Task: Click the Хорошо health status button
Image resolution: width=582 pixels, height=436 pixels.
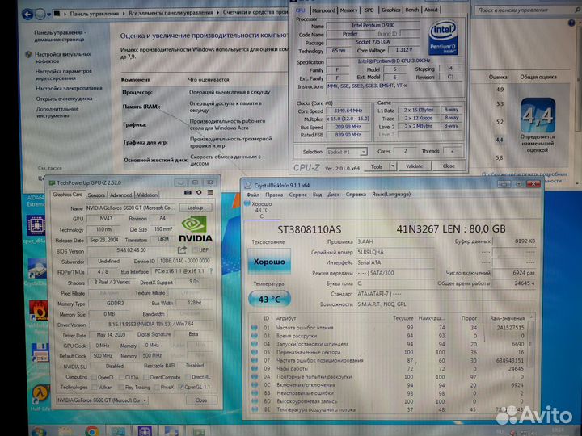Action: [269, 262]
